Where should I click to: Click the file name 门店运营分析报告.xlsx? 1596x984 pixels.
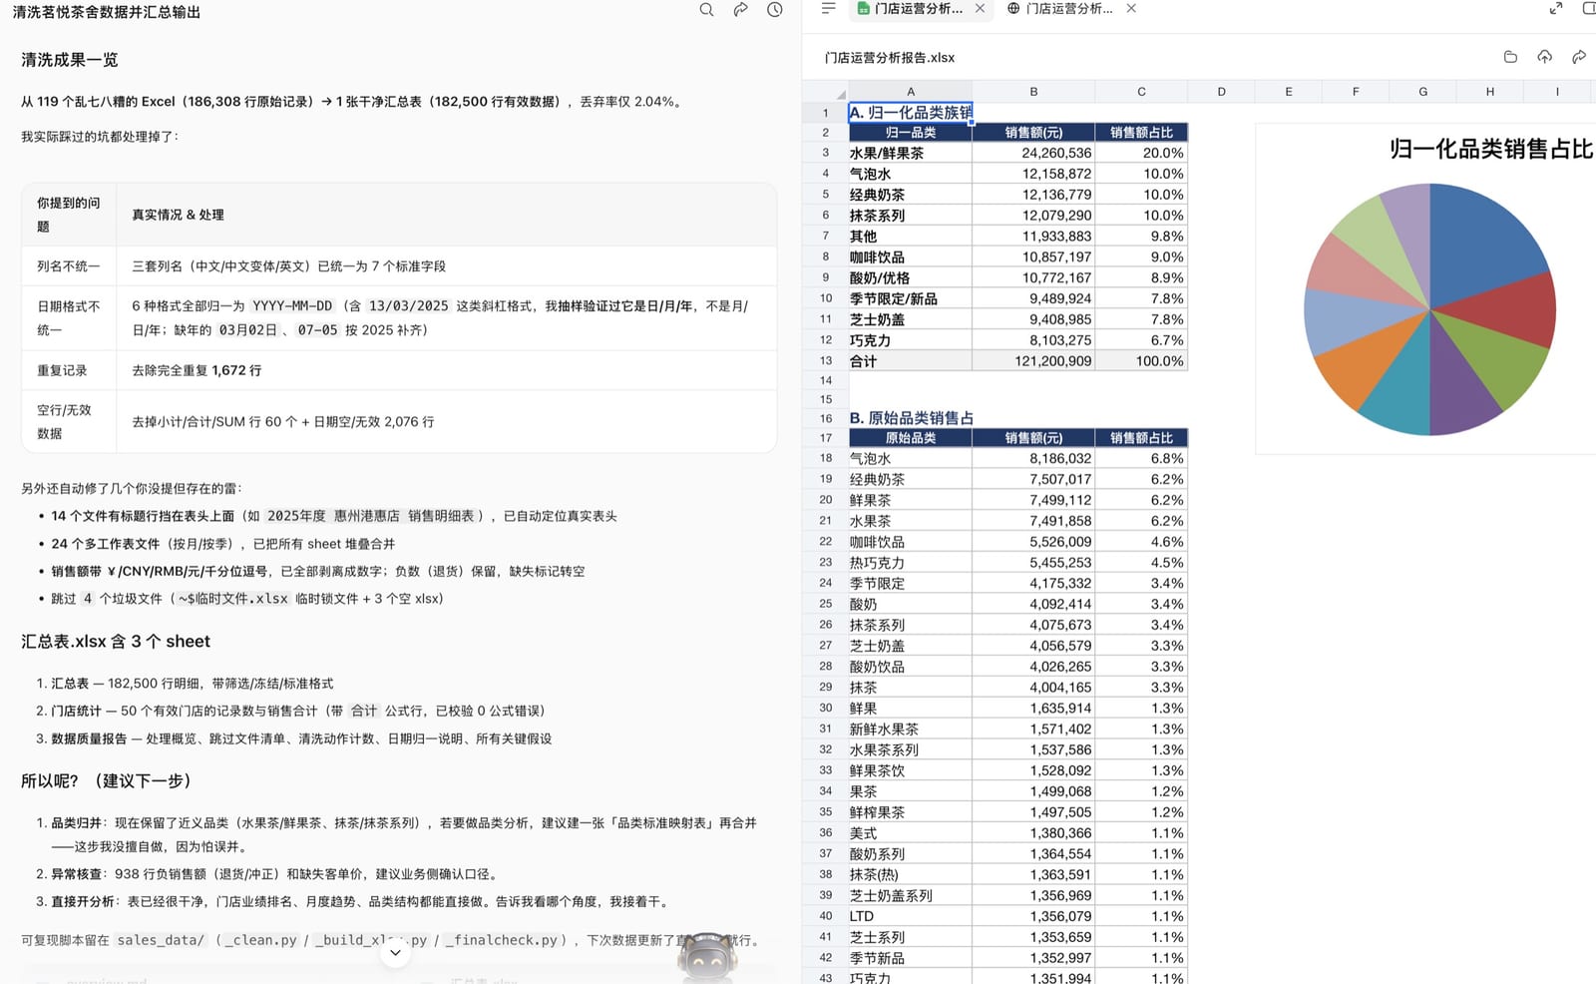point(889,58)
